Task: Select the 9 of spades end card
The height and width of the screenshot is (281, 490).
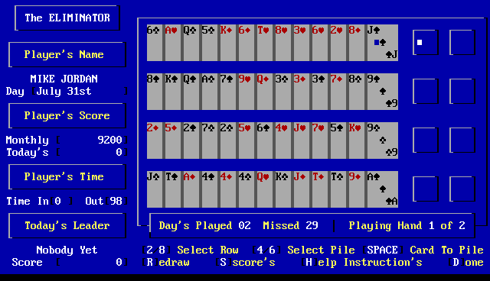Action: (383, 92)
